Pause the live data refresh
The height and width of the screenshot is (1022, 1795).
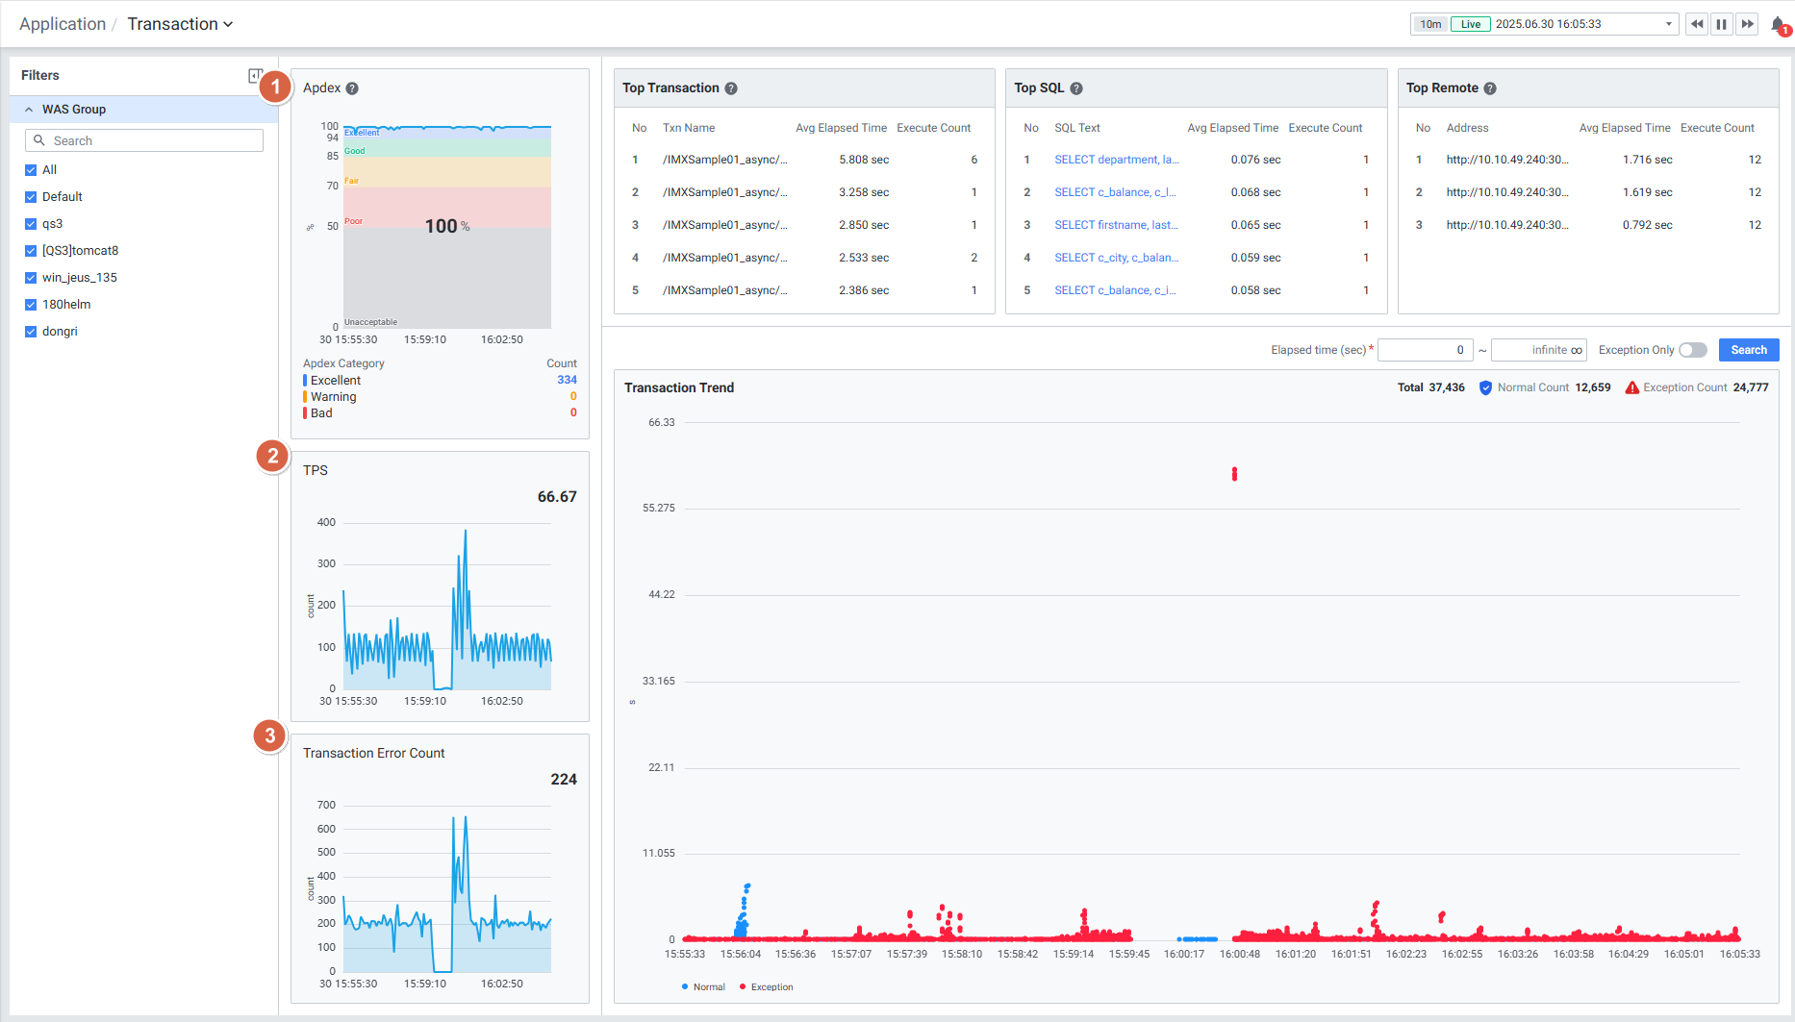click(x=1722, y=24)
